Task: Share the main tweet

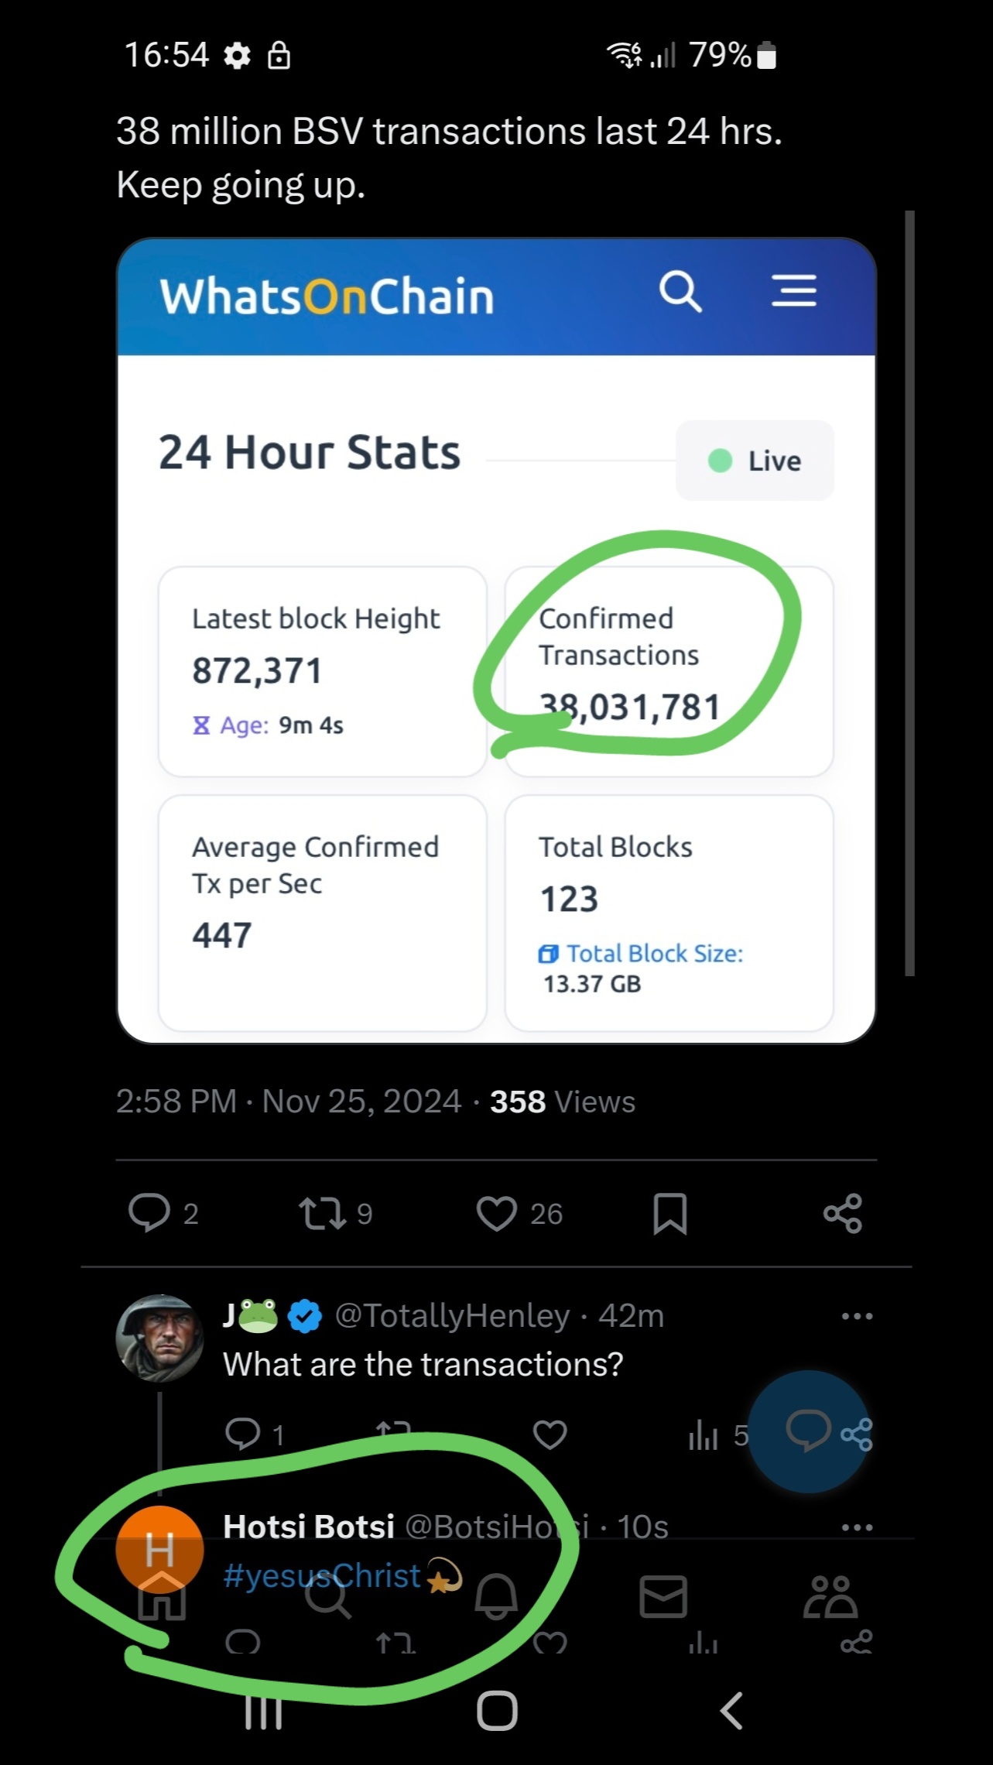Action: (x=843, y=1213)
